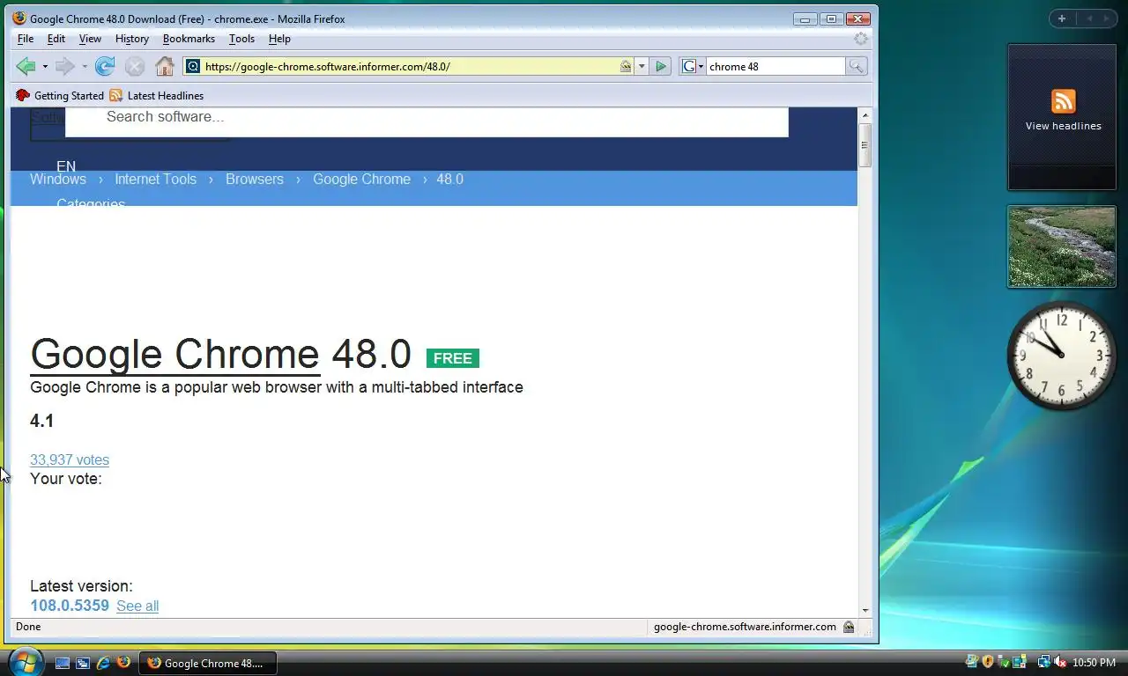Go to the Firefox Home page
The image size is (1128, 676).
pyautogui.click(x=165, y=66)
